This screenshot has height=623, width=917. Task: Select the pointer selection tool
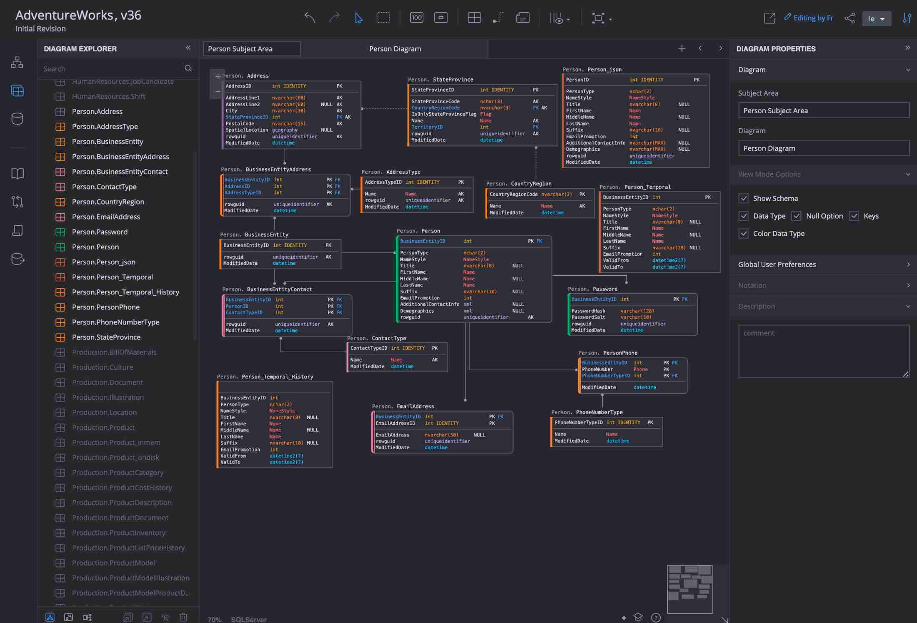pyautogui.click(x=358, y=18)
